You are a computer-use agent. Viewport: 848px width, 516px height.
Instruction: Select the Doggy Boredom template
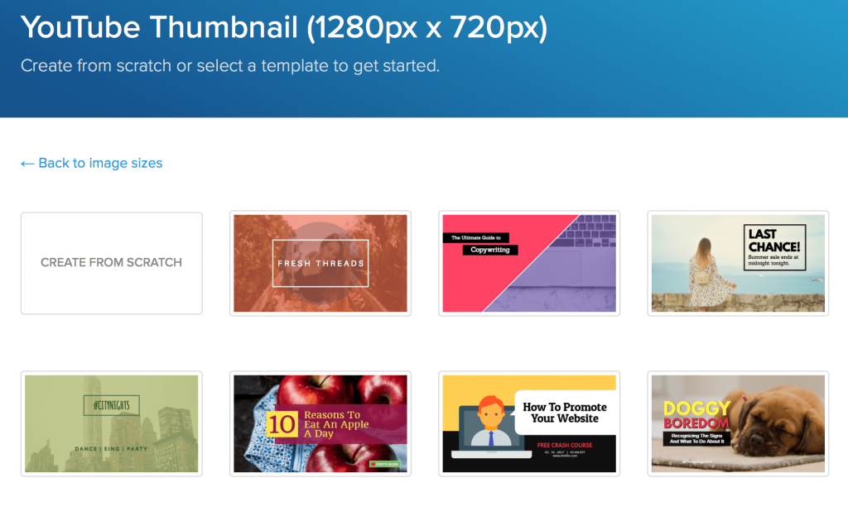(x=738, y=423)
